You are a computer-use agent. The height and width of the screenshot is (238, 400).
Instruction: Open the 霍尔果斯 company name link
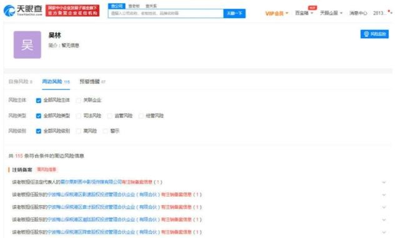(91, 182)
